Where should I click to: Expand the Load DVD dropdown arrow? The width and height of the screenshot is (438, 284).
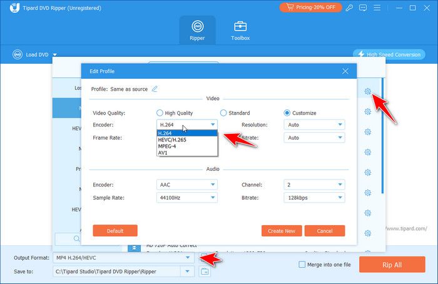point(55,54)
